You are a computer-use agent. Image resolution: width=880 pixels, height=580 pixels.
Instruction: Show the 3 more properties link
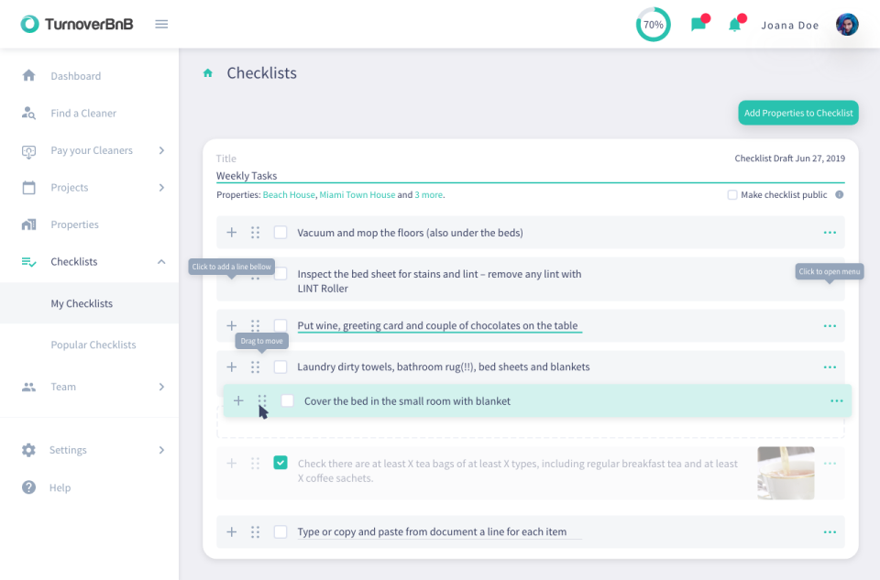click(428, 194)
